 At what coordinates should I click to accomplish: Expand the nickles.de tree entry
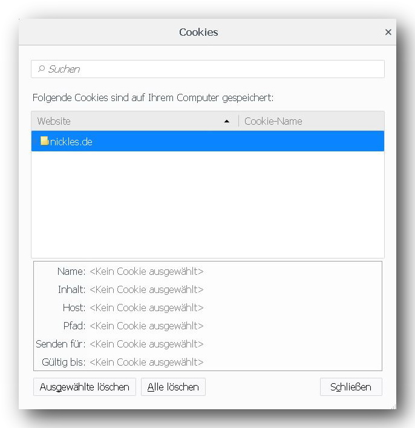(x=36, y=142)
